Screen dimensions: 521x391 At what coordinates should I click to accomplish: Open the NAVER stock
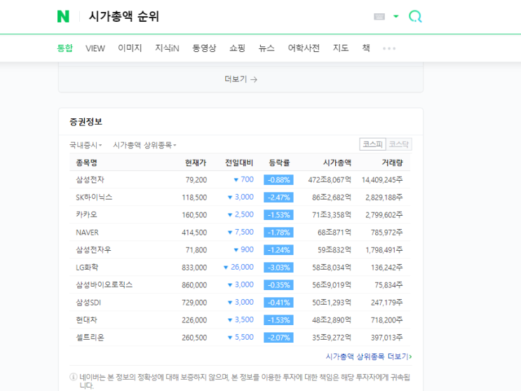87,233
